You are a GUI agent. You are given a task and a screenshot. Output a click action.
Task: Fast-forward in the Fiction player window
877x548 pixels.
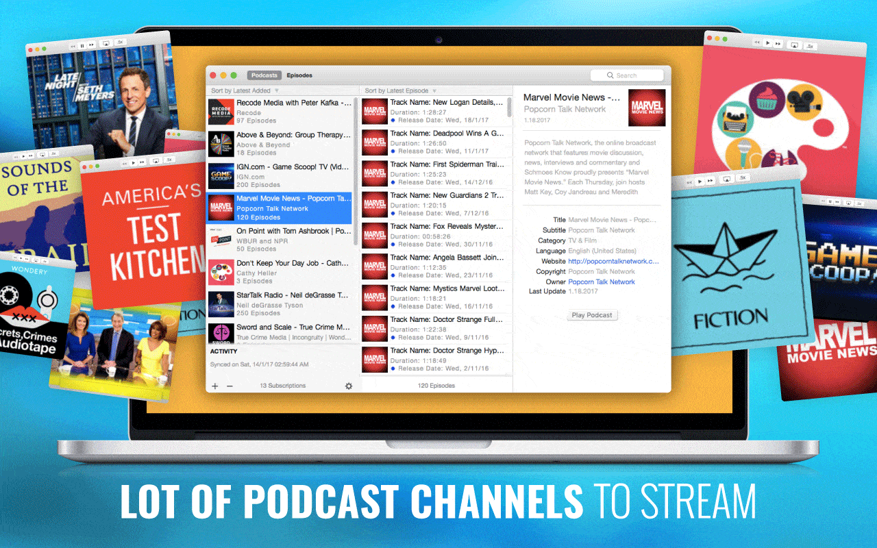point(710,180)
